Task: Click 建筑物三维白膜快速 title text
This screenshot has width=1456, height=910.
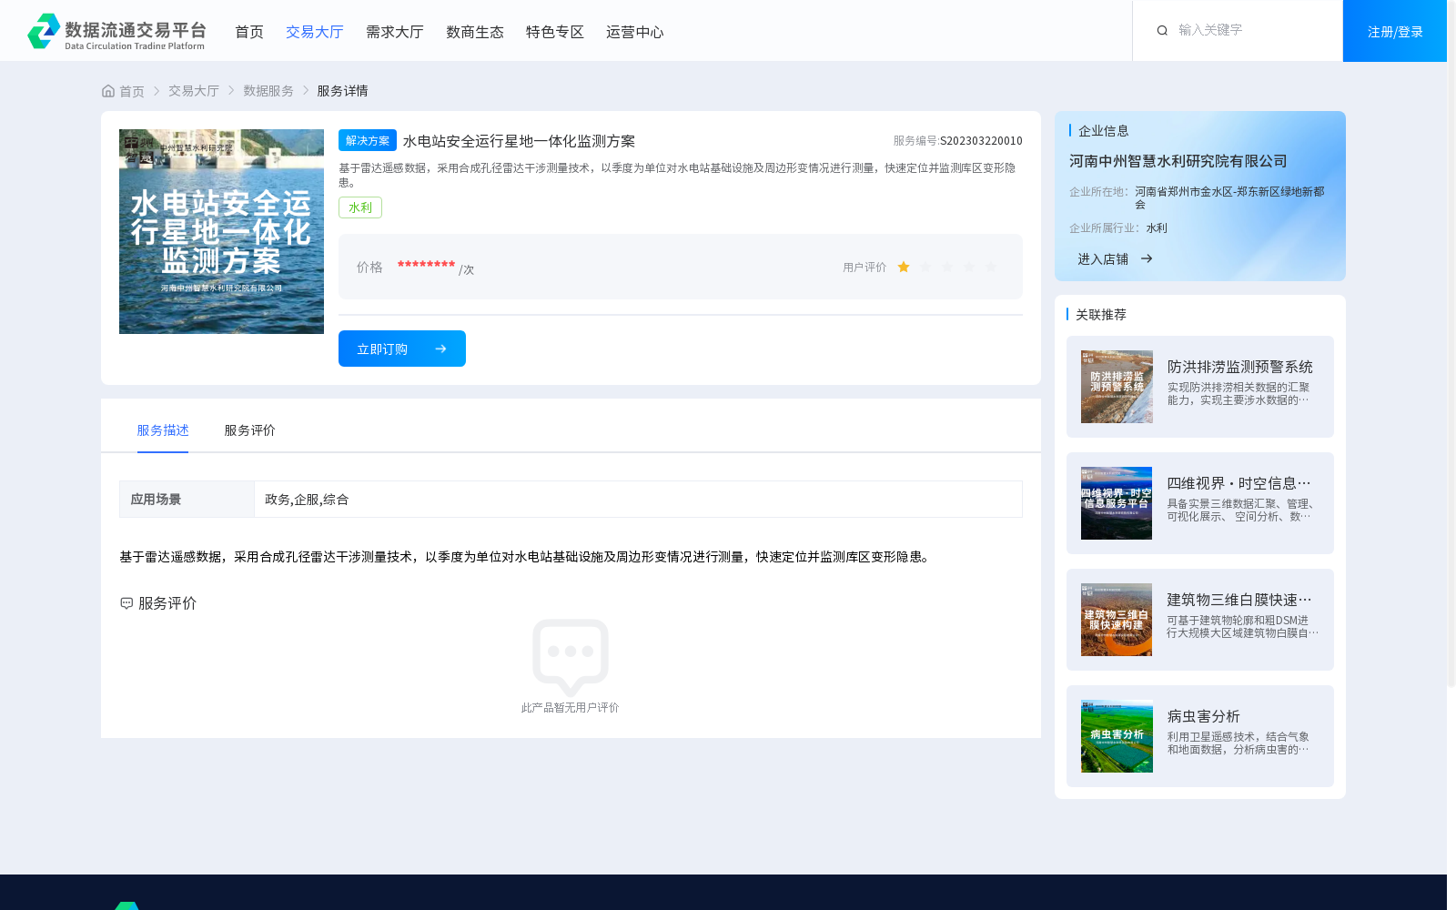Action: coord(1239,600)
